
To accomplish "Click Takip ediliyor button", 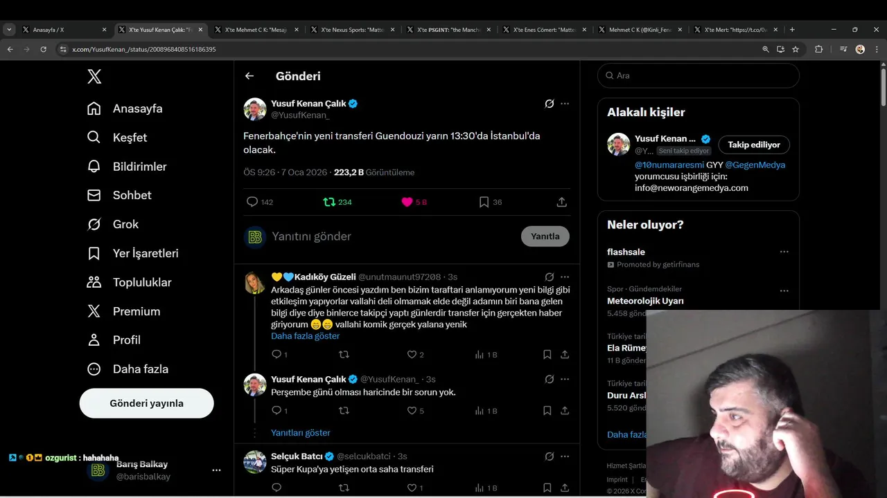I will click(754, 145).
